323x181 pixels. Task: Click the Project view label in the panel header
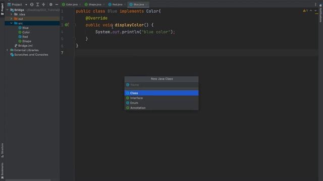[x=17, y=5]
